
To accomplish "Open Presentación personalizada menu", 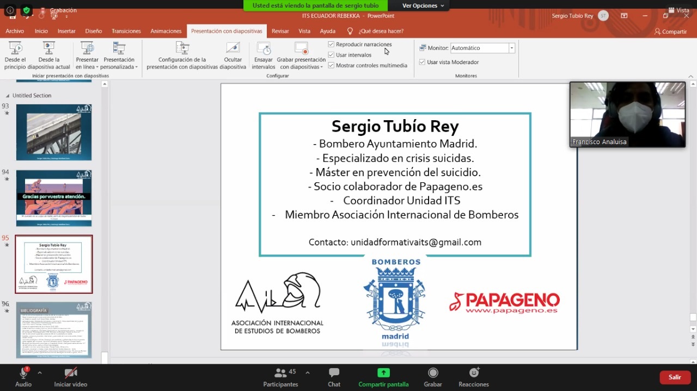I will [120, 55].
